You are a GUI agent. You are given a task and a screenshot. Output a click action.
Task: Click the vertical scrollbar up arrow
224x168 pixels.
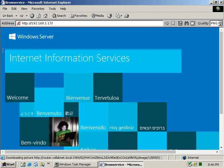tap(221, 30)
